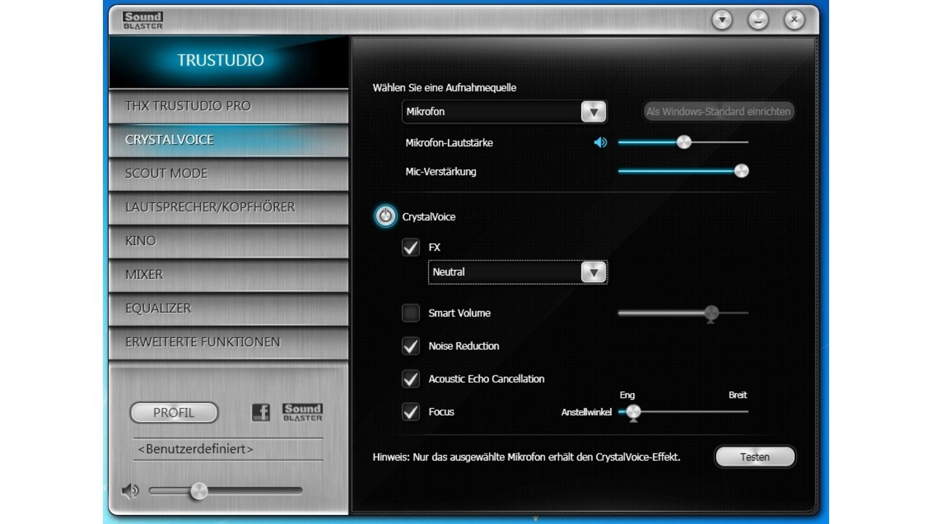Adjust the Mikrofon-Lautstärke slider handle
Image resolution: width=932 pixels, height=524 pixels.
pyautogui.click(x=684, y=142)
